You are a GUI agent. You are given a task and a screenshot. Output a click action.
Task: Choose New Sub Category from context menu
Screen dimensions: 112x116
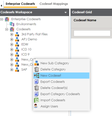(x=61, y=63)
